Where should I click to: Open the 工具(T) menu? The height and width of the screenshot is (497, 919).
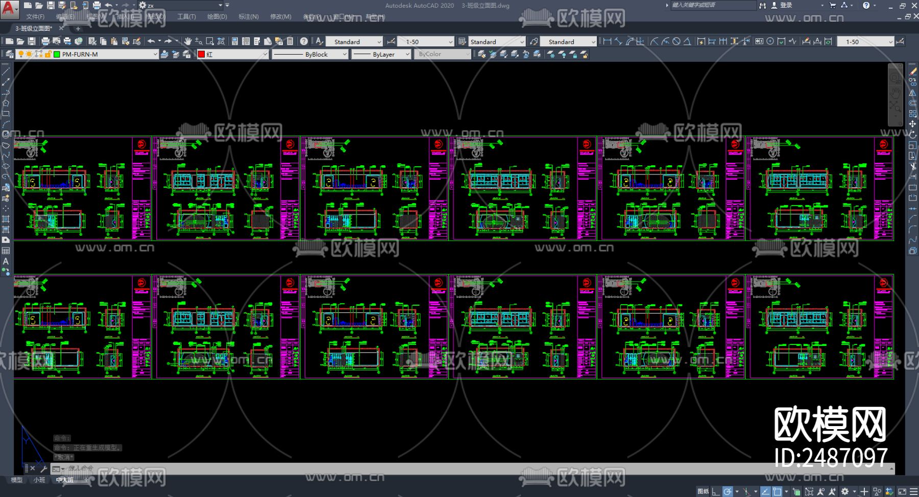186,17
